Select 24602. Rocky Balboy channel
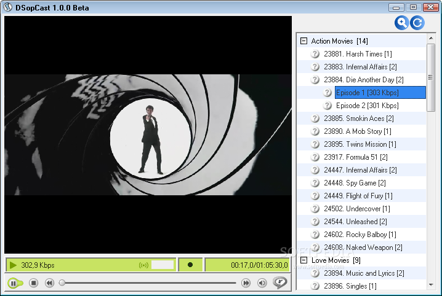This screenshot has height=296, width=442. click(x=360, y=235)
